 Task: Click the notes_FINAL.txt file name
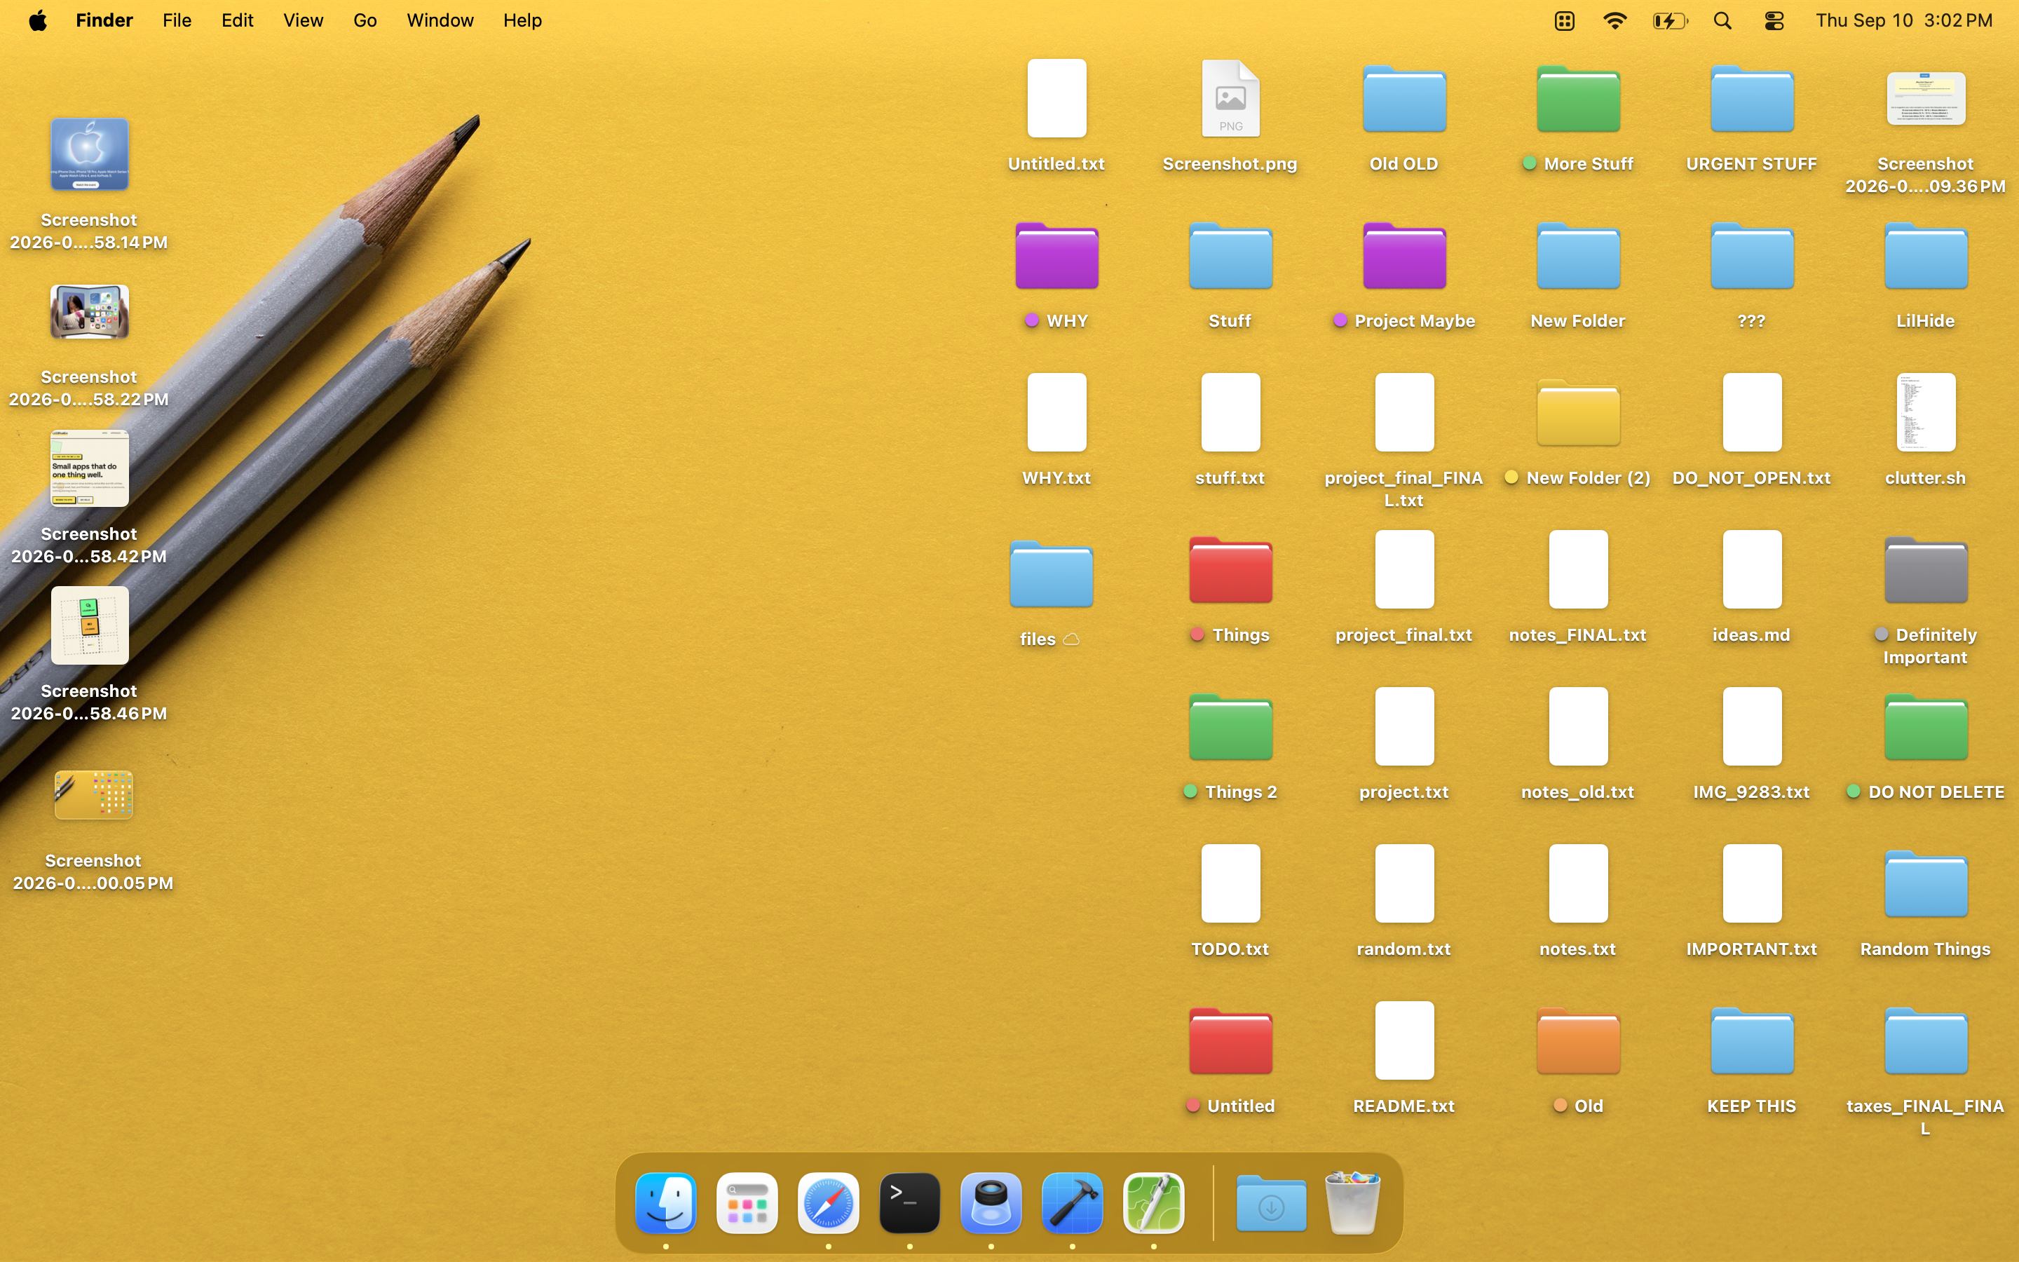tap(1577, 635)
